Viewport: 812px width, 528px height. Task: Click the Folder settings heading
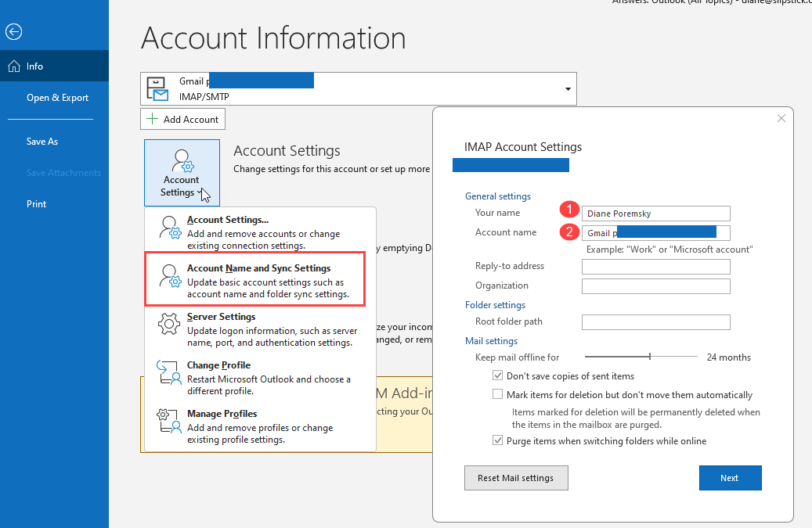[495, 305]
